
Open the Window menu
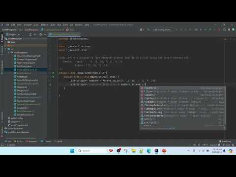coord(79,25)
